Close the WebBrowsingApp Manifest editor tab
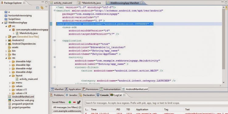Screen dimensions: 228x114 point(141,3)
